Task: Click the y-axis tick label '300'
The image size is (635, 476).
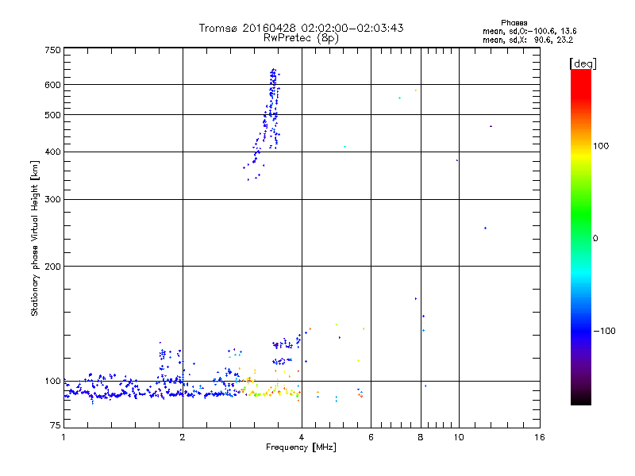Action: click(x=52, y=200)
